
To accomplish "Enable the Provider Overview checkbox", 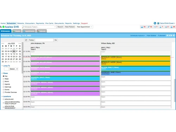I will pyautogui.click(x=4, y=92).
